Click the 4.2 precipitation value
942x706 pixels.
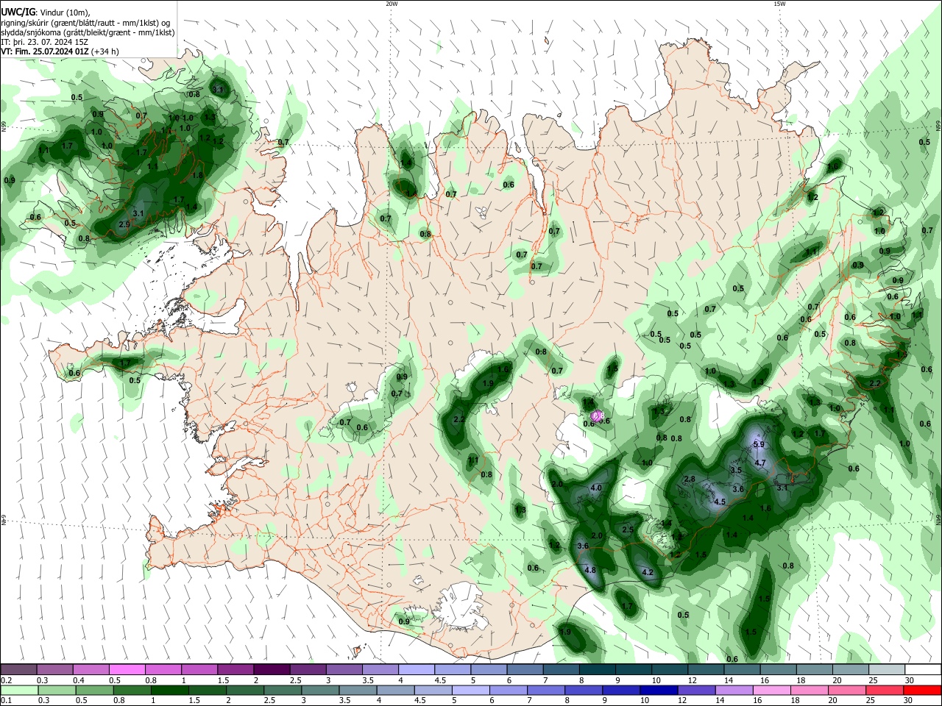(x=648, y=572)
